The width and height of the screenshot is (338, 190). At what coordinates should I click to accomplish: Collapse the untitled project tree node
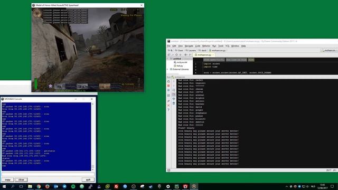point(168,59)
